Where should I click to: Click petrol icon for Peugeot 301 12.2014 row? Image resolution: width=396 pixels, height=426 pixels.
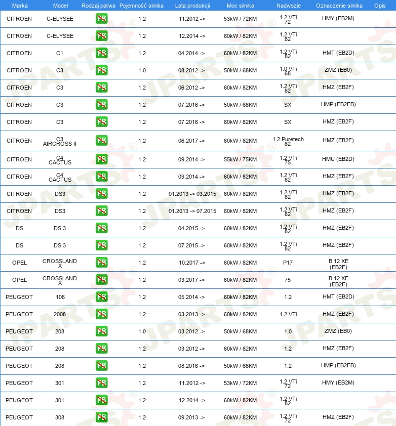coord(101,400)
